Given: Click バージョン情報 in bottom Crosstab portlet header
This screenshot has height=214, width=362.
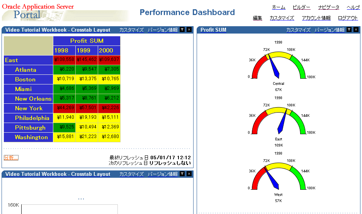Looking at the screenshot, I should [x=163, y=174].
